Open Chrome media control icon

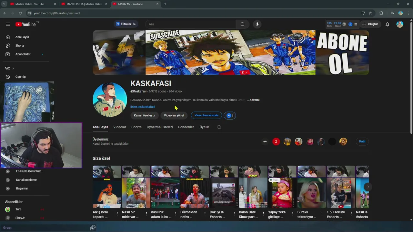[393, 13]
